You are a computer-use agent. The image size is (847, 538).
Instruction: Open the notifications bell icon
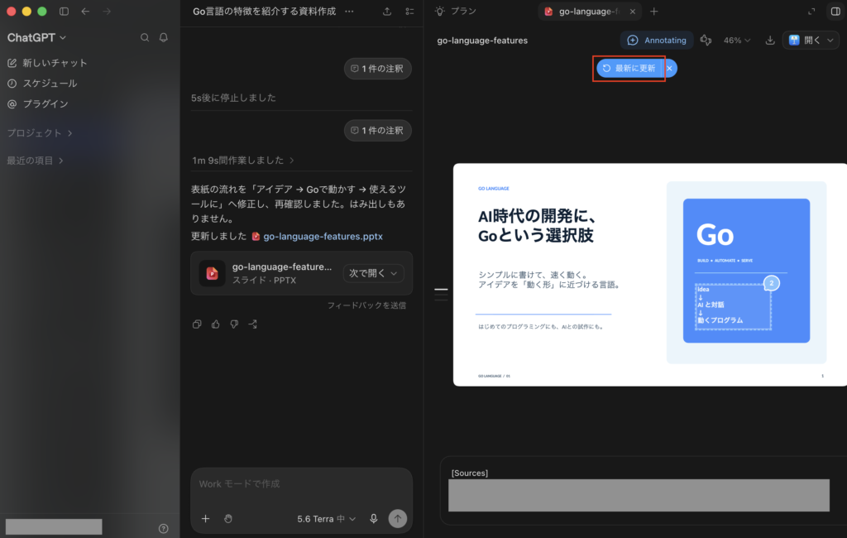(x=163, y=37)
